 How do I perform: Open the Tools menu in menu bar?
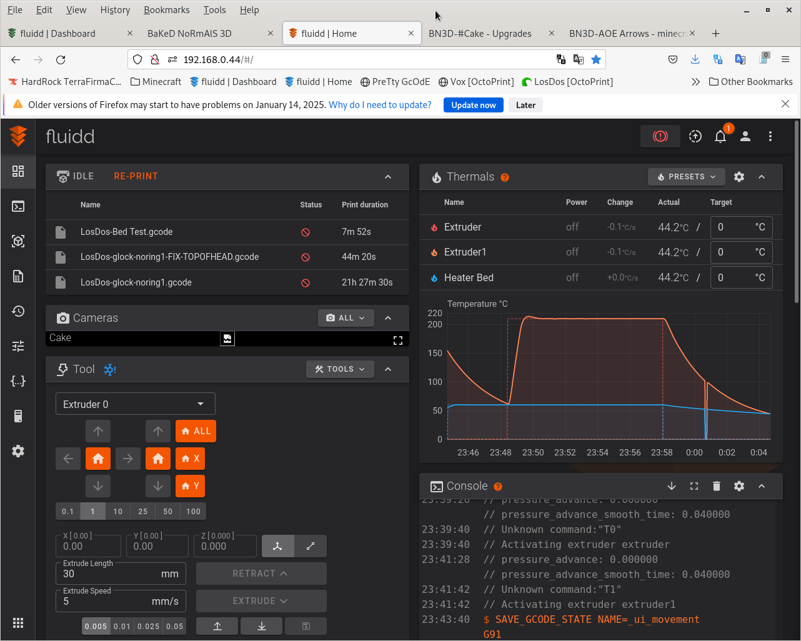coord(214,10)
